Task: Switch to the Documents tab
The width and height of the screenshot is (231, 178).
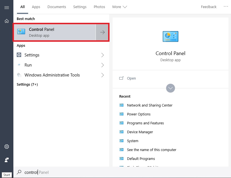Action: tap(57, 7)
